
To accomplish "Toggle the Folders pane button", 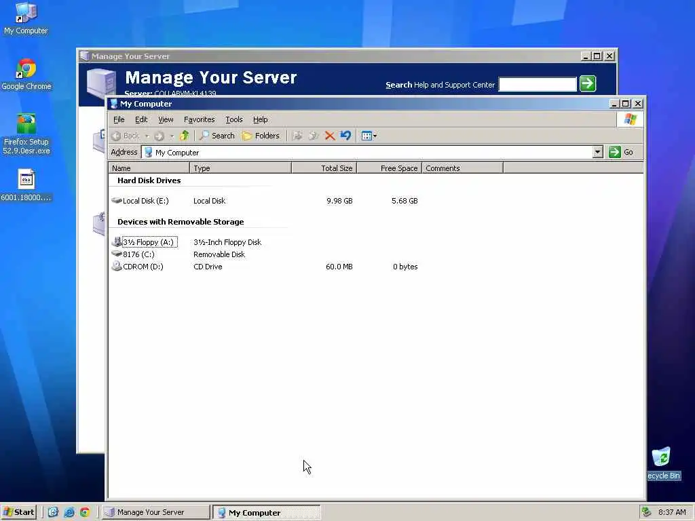I will pyautogui.click(x=261, y=136).
